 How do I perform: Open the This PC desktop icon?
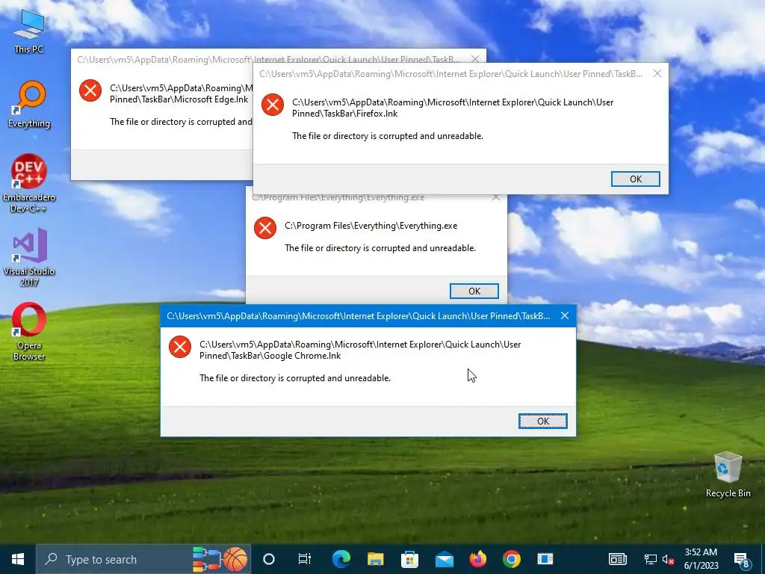pos(29,31)
